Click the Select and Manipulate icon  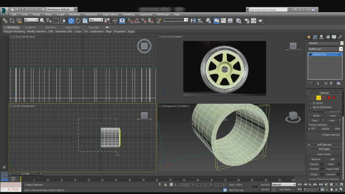[115, 20]
